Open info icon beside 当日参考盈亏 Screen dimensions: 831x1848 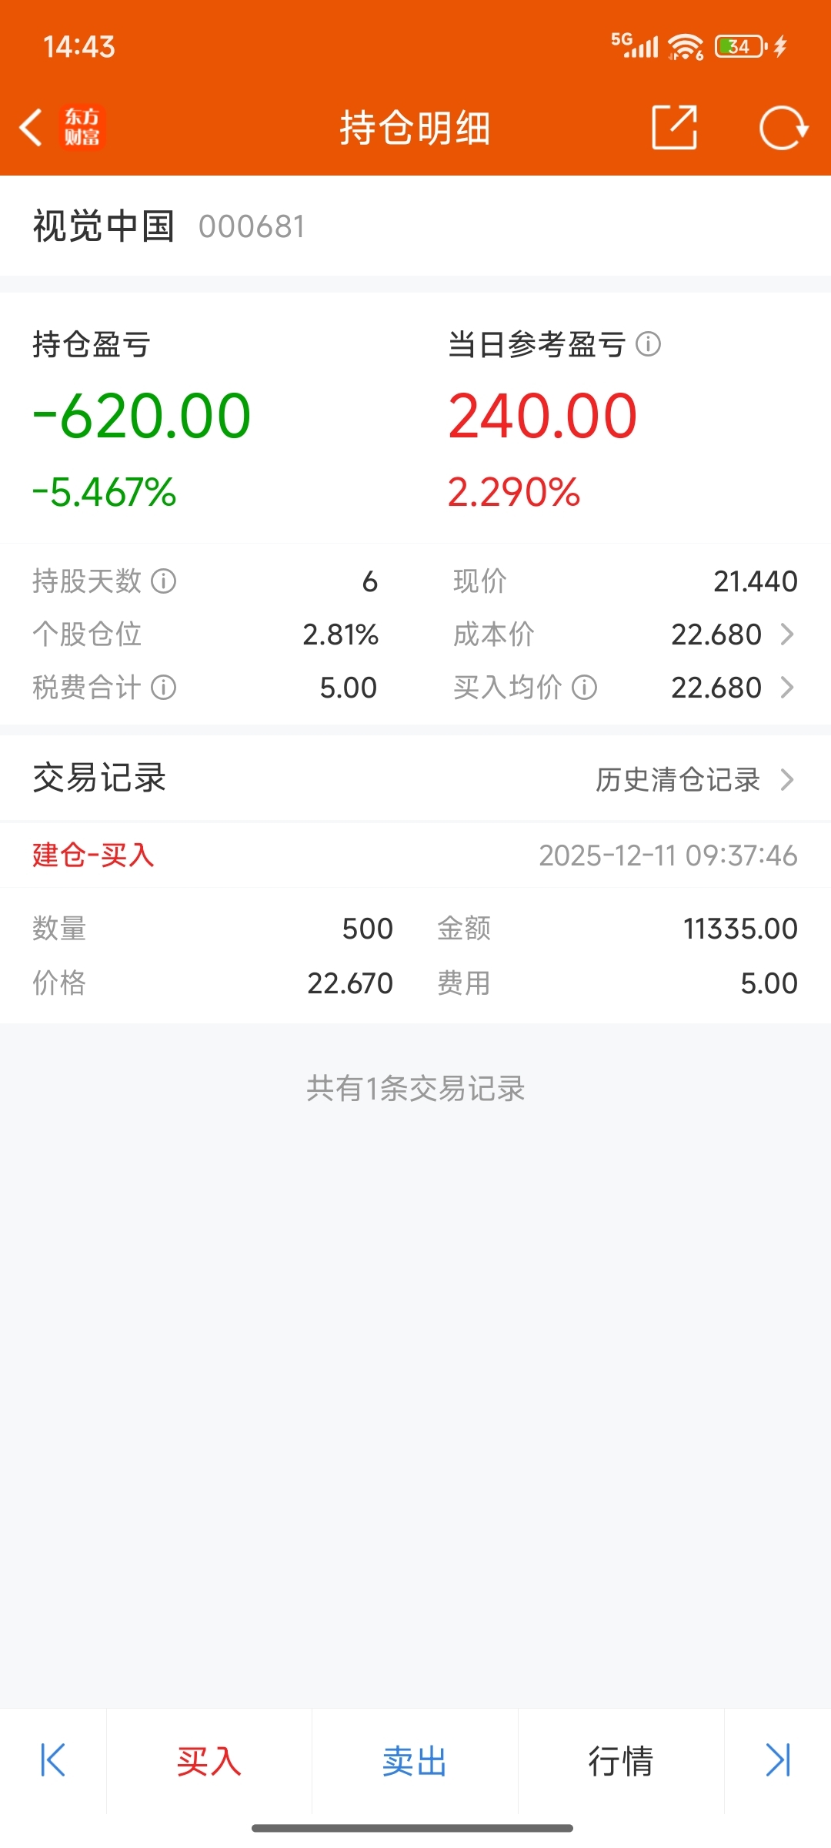pos(649,344)
